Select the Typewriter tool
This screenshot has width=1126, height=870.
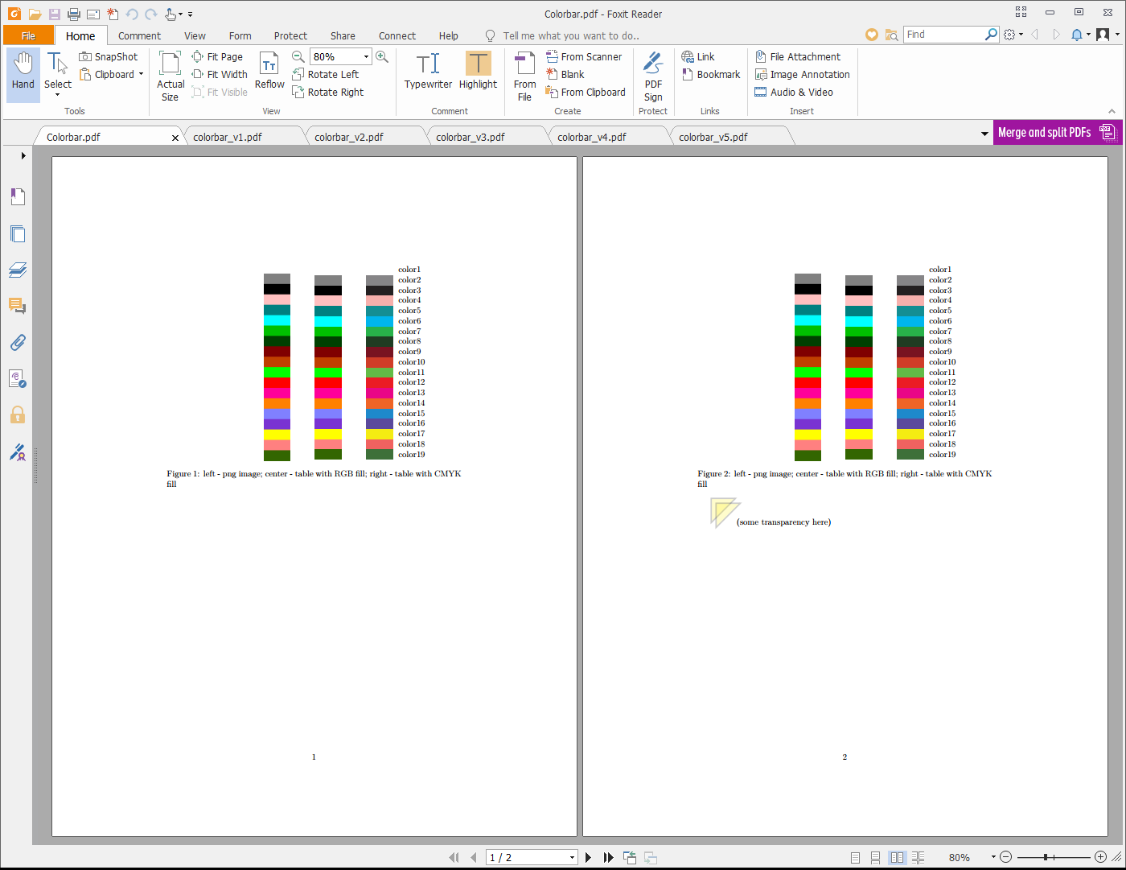click(428, 72)
